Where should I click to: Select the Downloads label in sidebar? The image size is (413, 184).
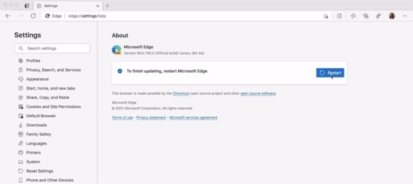(37, 125)
